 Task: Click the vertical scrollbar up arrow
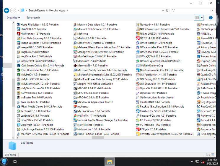(13, 23)
